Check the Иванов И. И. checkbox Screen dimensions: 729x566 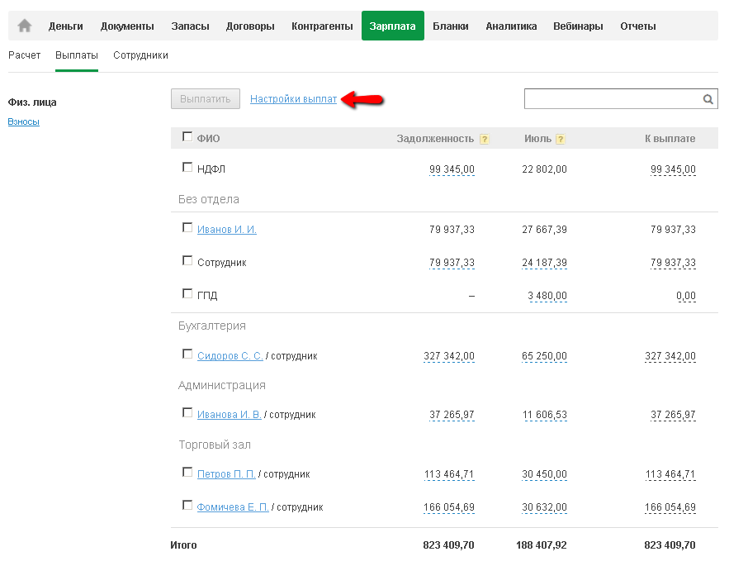click(187, 227)
